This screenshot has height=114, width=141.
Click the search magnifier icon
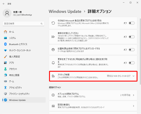(41, 24)
